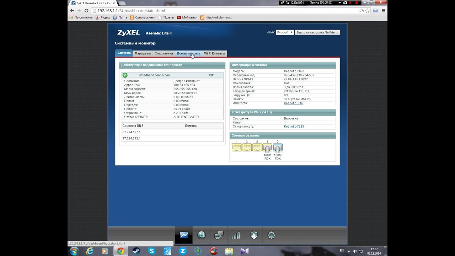Bookmark this page with the star icon
This screenshot has width=455, height=256.
368,11
